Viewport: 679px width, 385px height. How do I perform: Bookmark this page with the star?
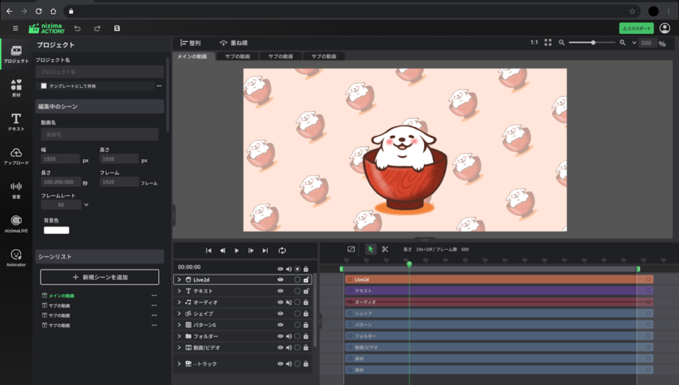[x=632, y=11]
